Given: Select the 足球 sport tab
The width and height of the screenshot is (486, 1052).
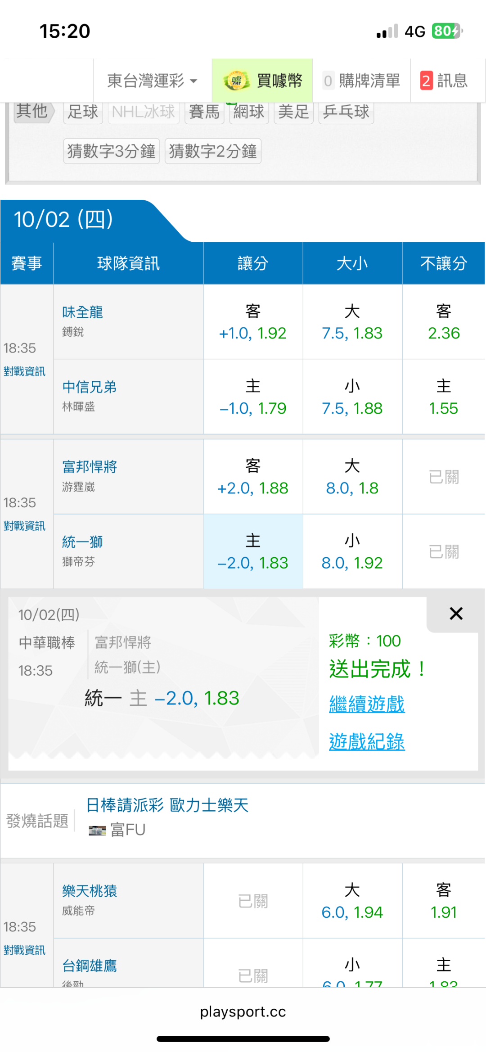Looking at the screenshot, I should click(x=83, y=112).
